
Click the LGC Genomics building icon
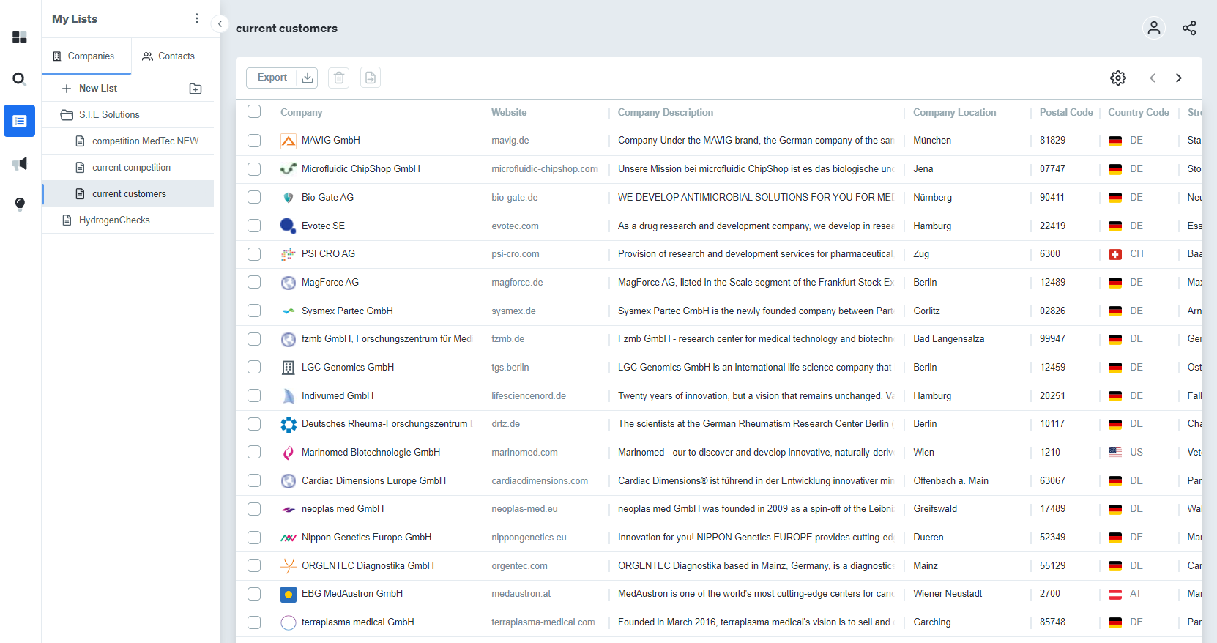pos(289,368)
